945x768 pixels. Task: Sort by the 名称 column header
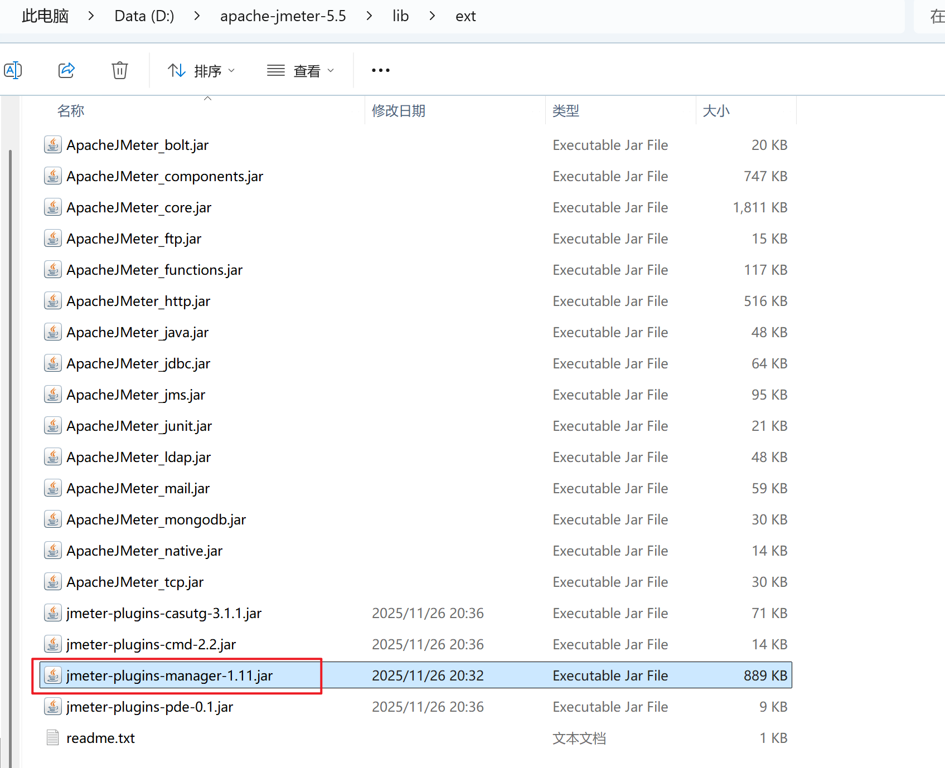71,110
